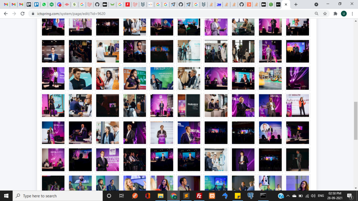Open the command prompt from taskbar
Image resolution: width=358 pixels, height=201 pixels.
coord(263,196)
